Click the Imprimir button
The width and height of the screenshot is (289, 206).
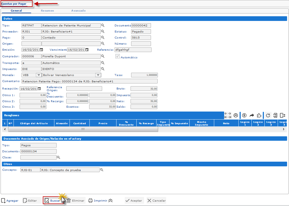pos(98,200)
